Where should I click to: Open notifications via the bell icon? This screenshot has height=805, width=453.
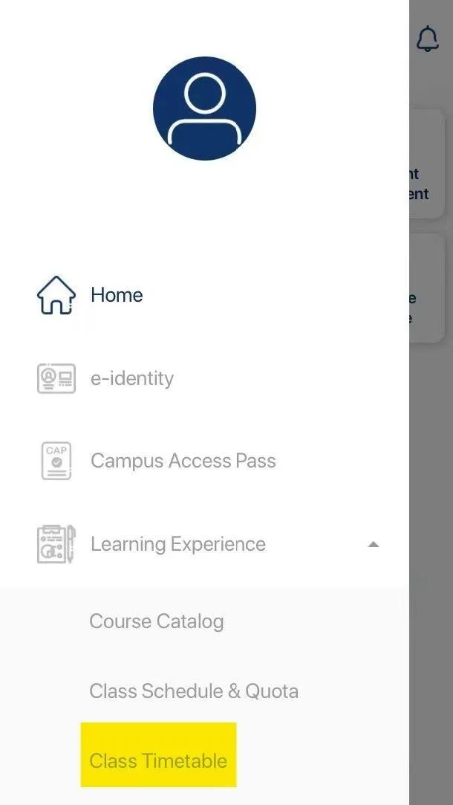[x=427, y=39]
